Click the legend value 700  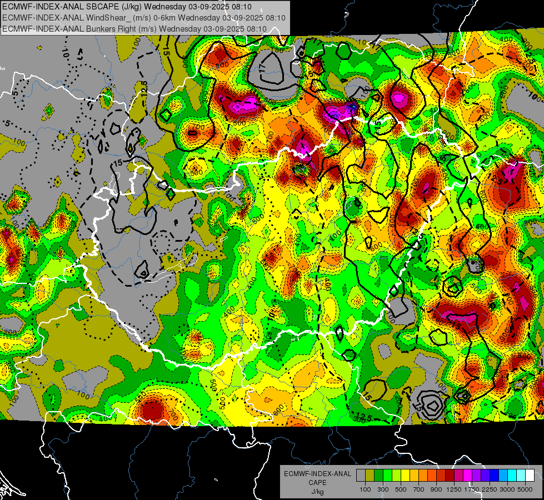[419, 489]
